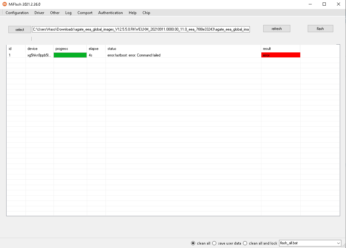Close the MiFlash window
The image size is (346, 248).
tap(339, 4)
